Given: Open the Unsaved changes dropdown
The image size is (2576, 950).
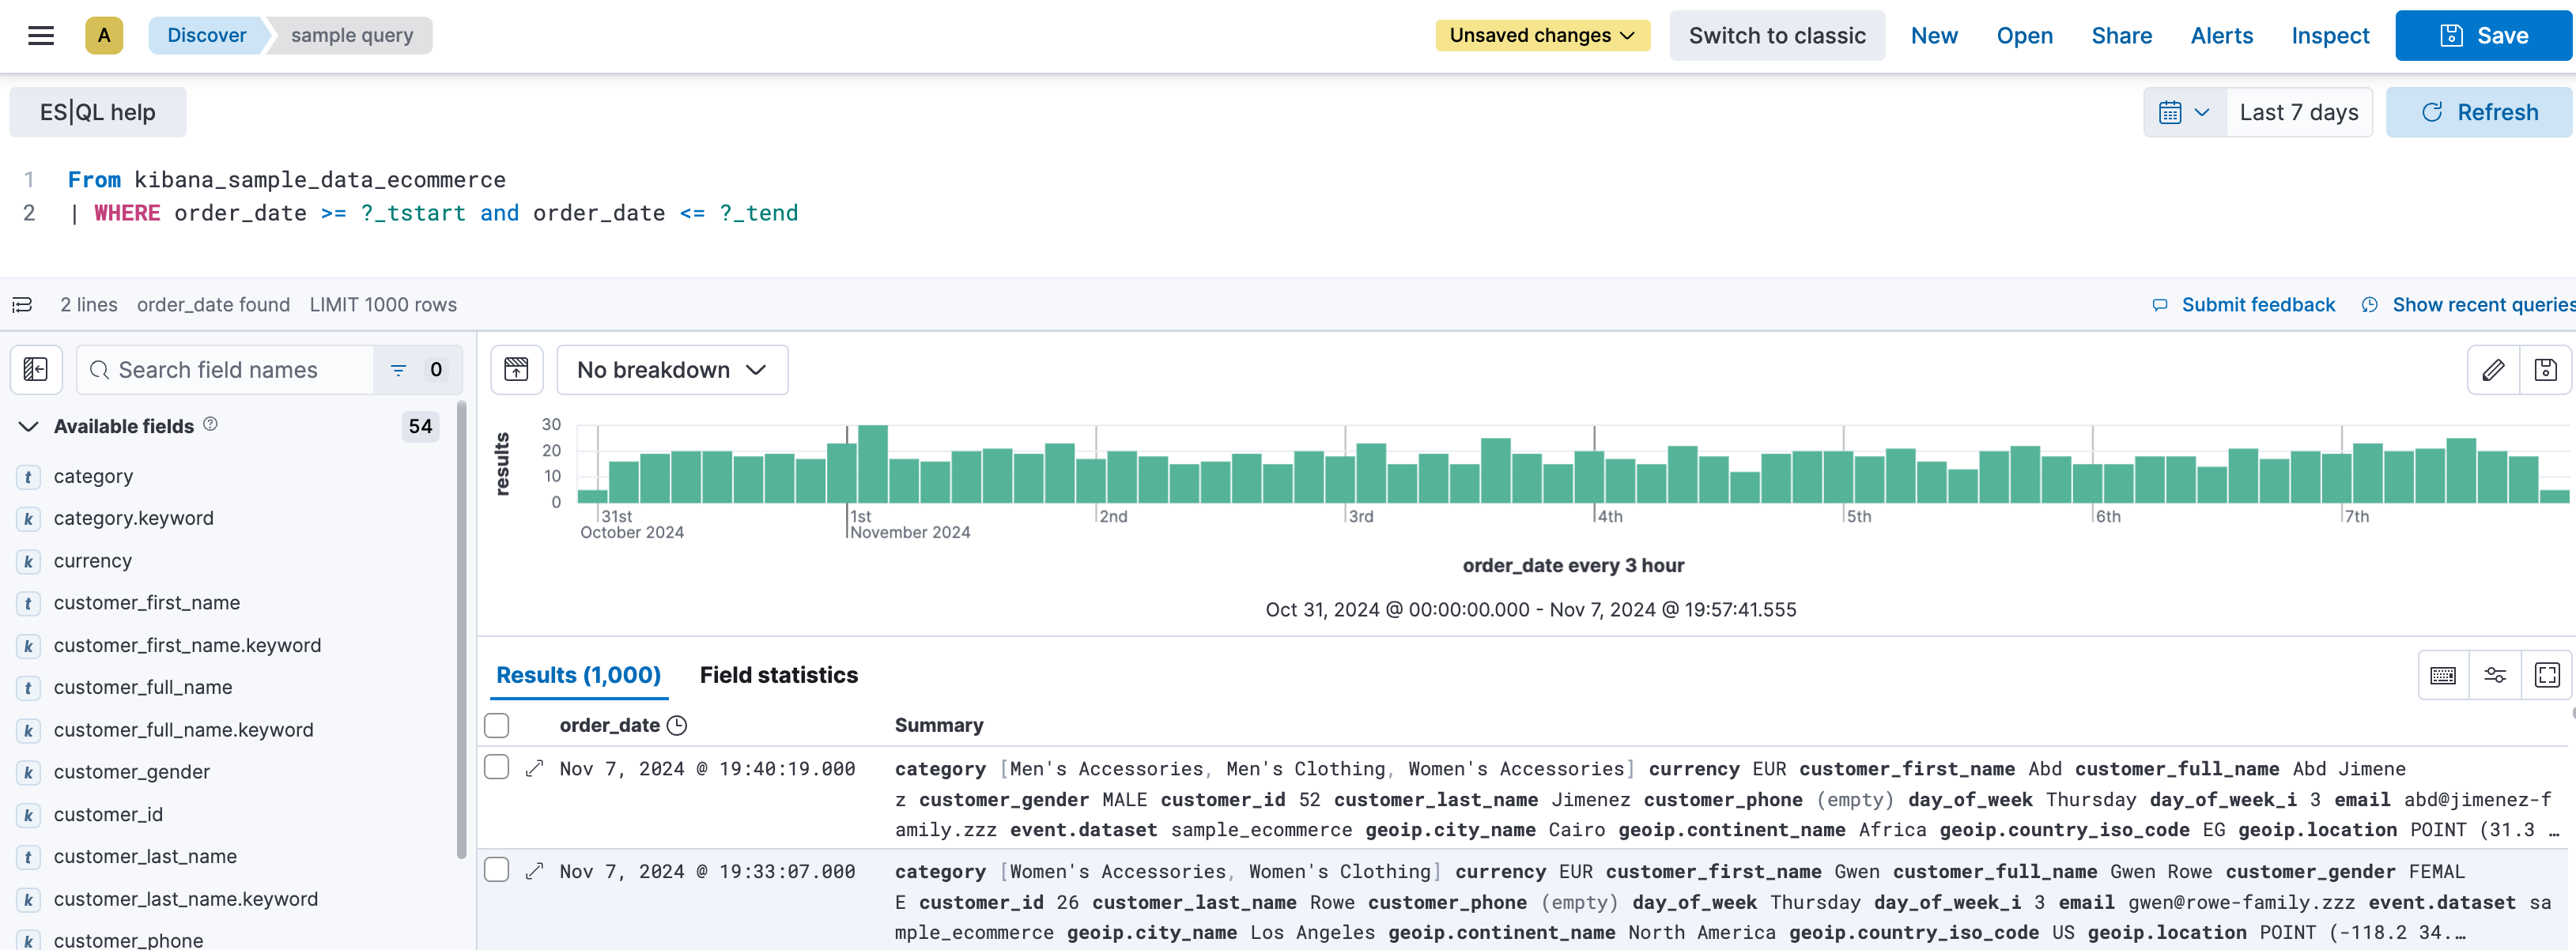Looking at the screenshot, I should tap(1541, 34).
